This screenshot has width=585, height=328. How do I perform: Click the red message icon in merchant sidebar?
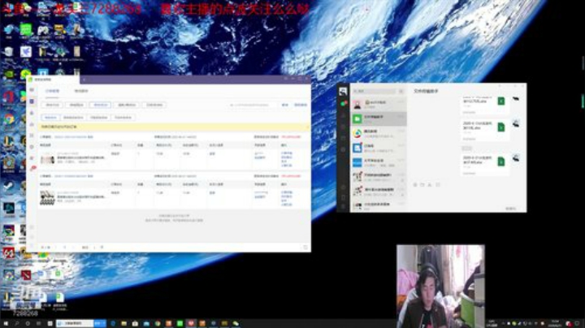tap(32, 169)
